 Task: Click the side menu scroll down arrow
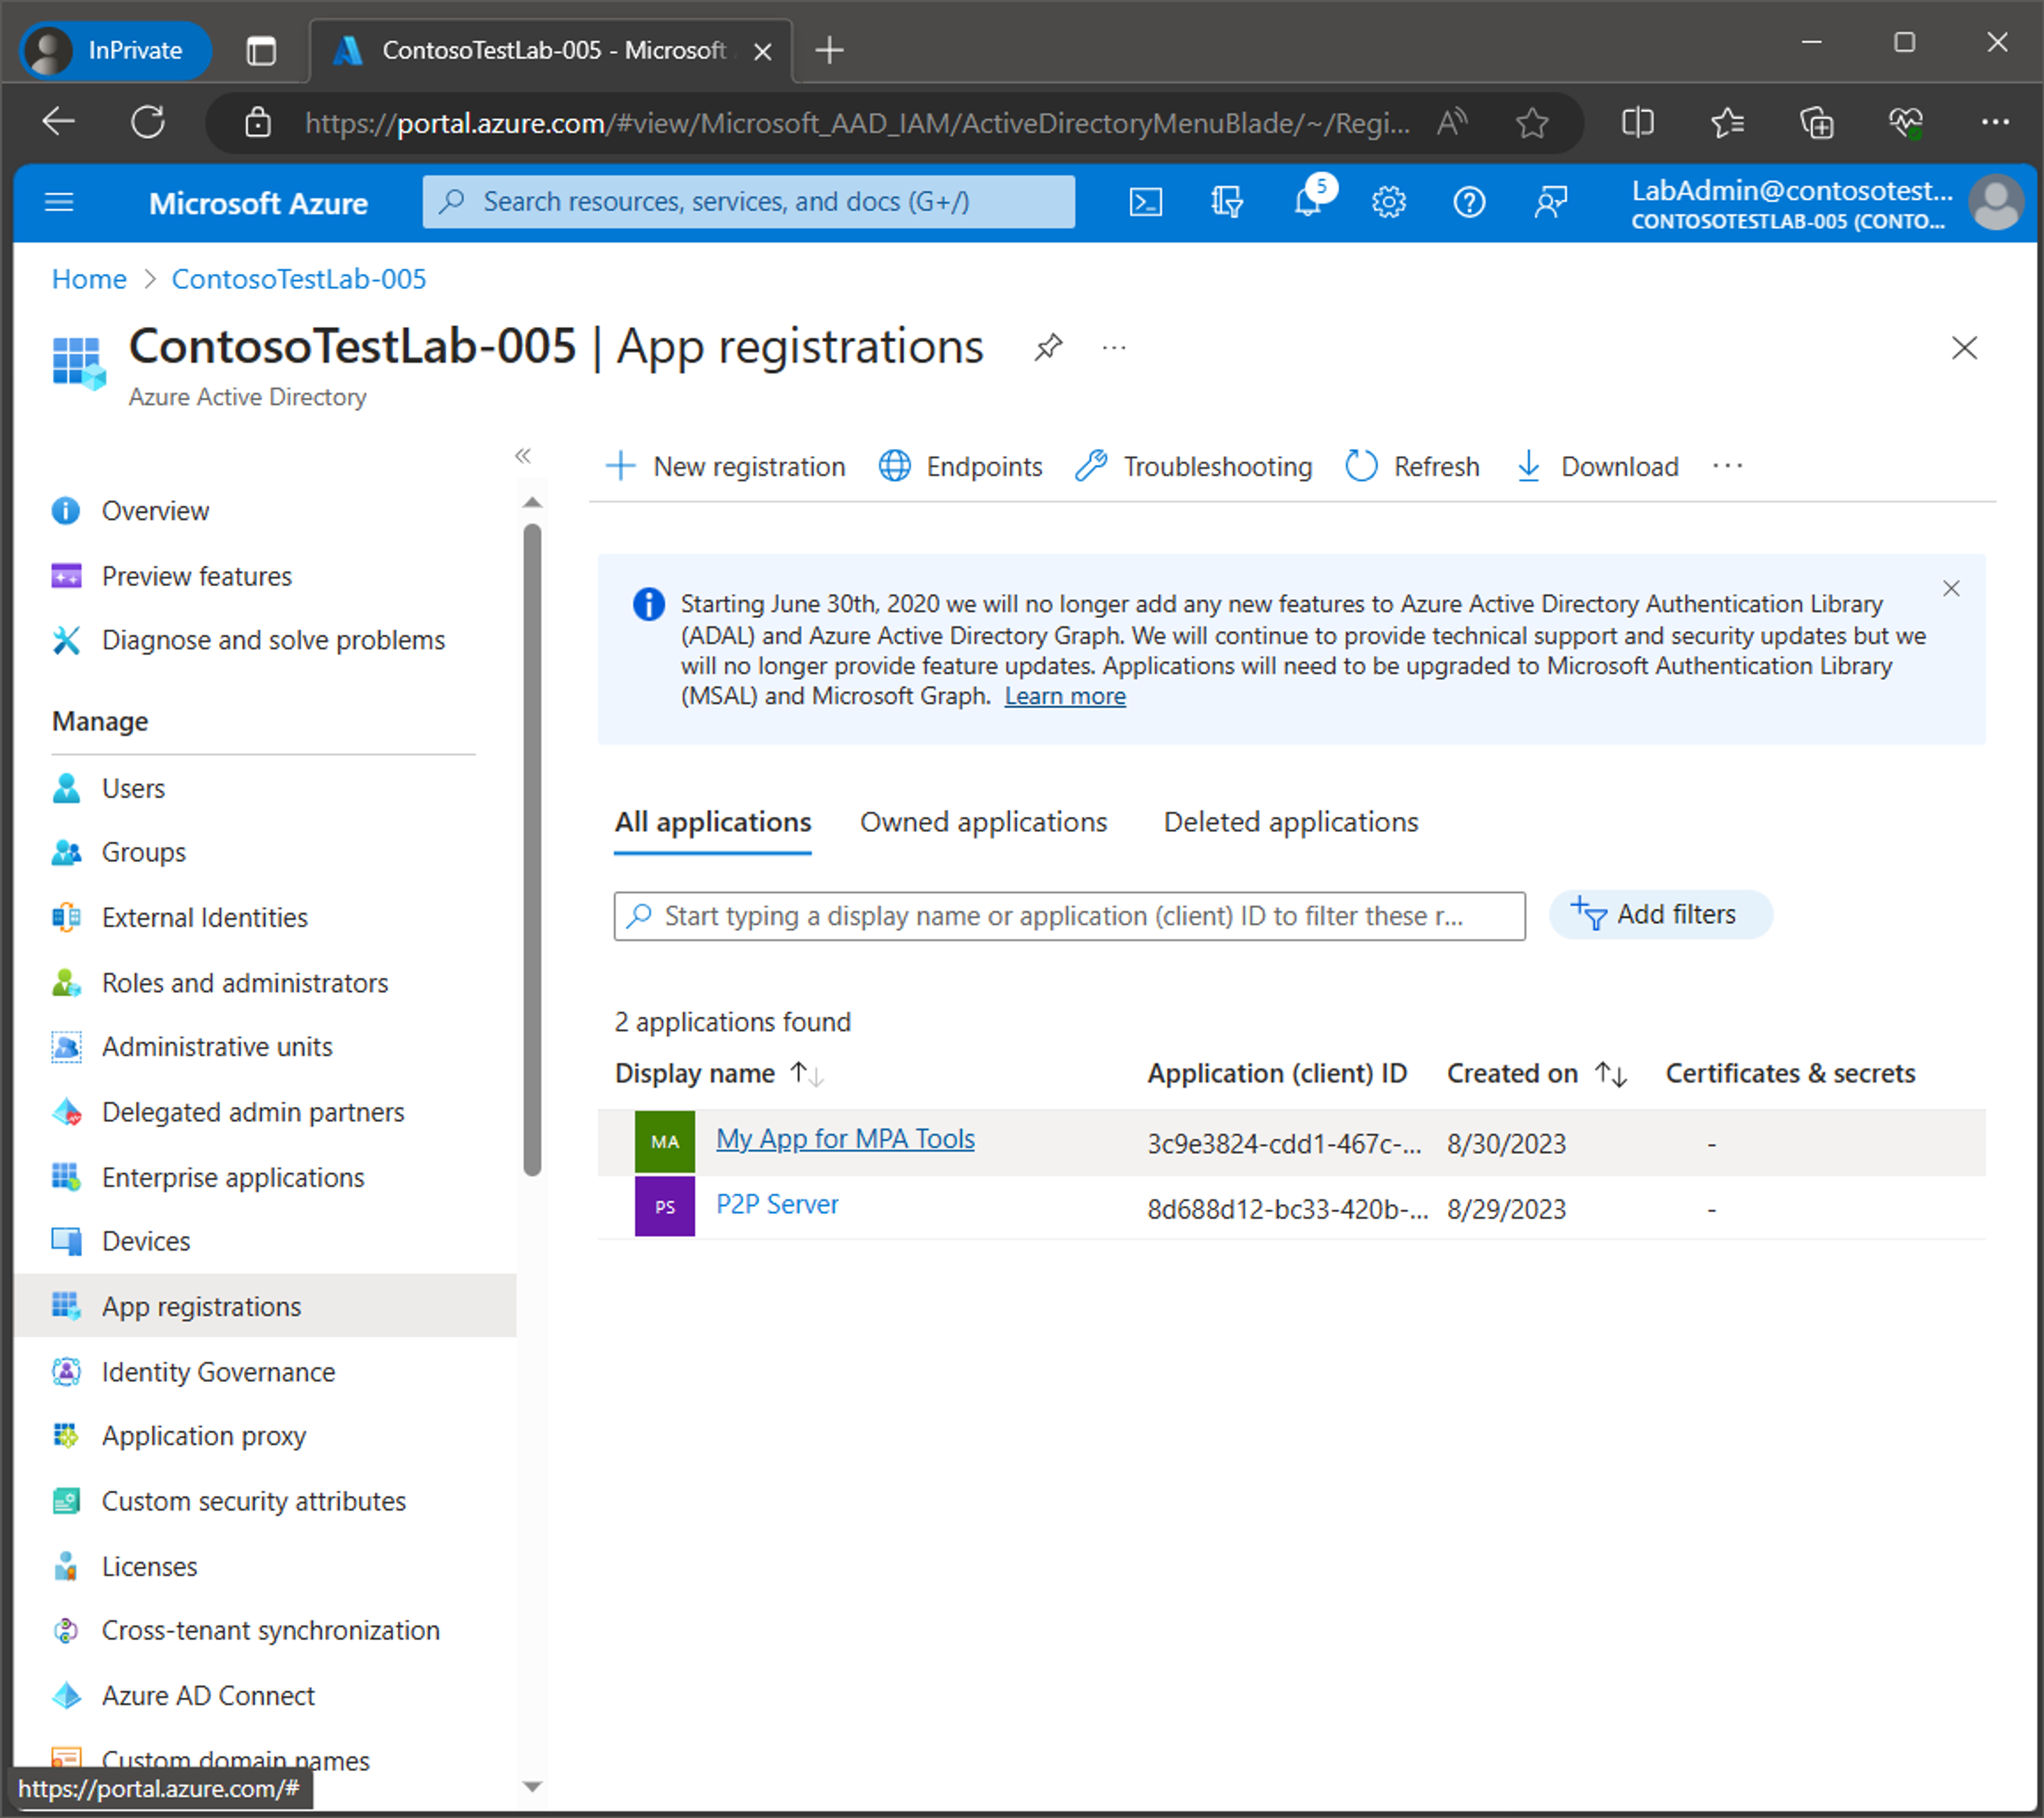(532, 1786)
